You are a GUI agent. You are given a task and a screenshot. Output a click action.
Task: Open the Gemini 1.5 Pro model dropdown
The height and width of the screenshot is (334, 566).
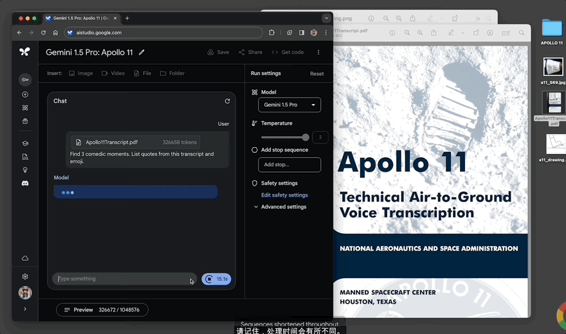[289, 105]
